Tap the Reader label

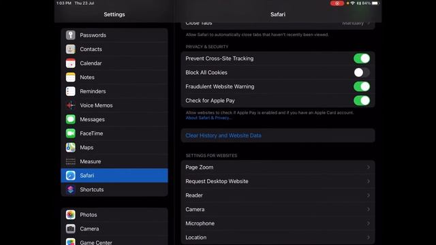click(194, 195)
